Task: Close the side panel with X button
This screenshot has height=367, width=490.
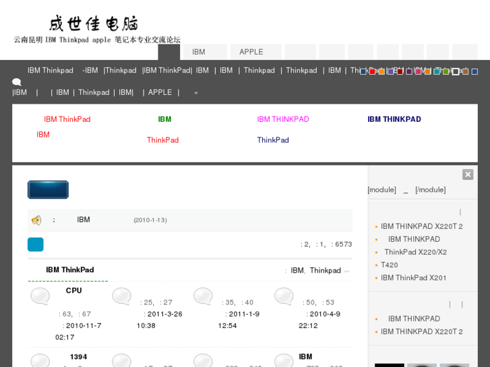Action: [468, 174]
